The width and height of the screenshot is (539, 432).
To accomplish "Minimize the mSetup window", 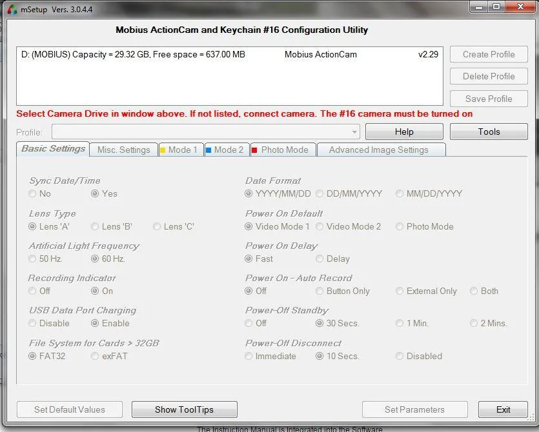I will [479, 6].
